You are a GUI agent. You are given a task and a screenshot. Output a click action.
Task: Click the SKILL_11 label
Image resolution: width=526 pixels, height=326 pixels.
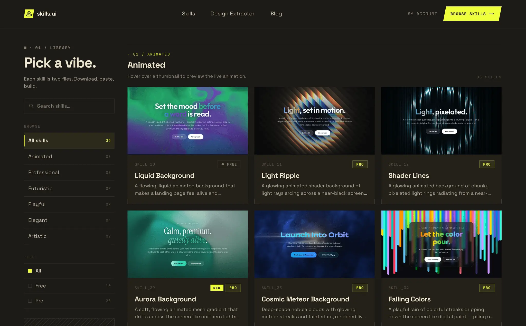click(x=272, y=165)
